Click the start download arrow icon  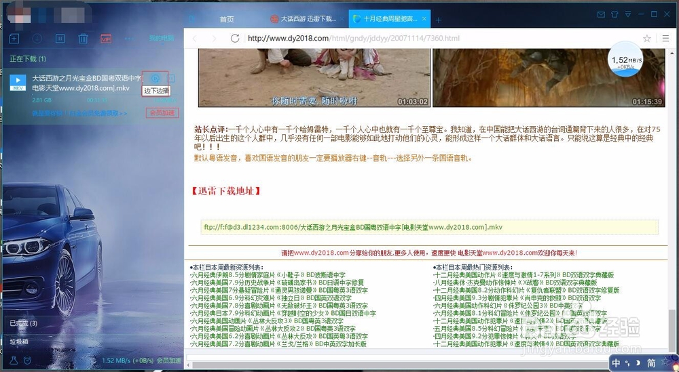(x=37, y=39)
